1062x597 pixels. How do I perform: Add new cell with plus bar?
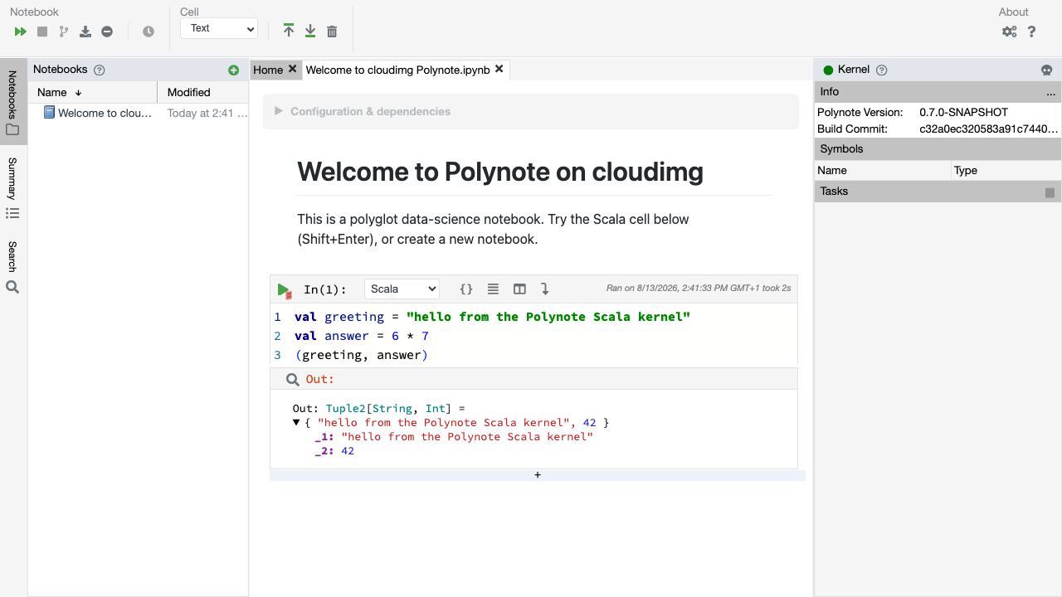coord(538,475)
